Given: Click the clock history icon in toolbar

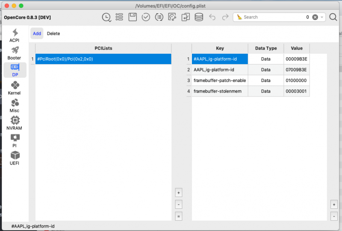Looking at the screenshot, I should coord(106,17).
